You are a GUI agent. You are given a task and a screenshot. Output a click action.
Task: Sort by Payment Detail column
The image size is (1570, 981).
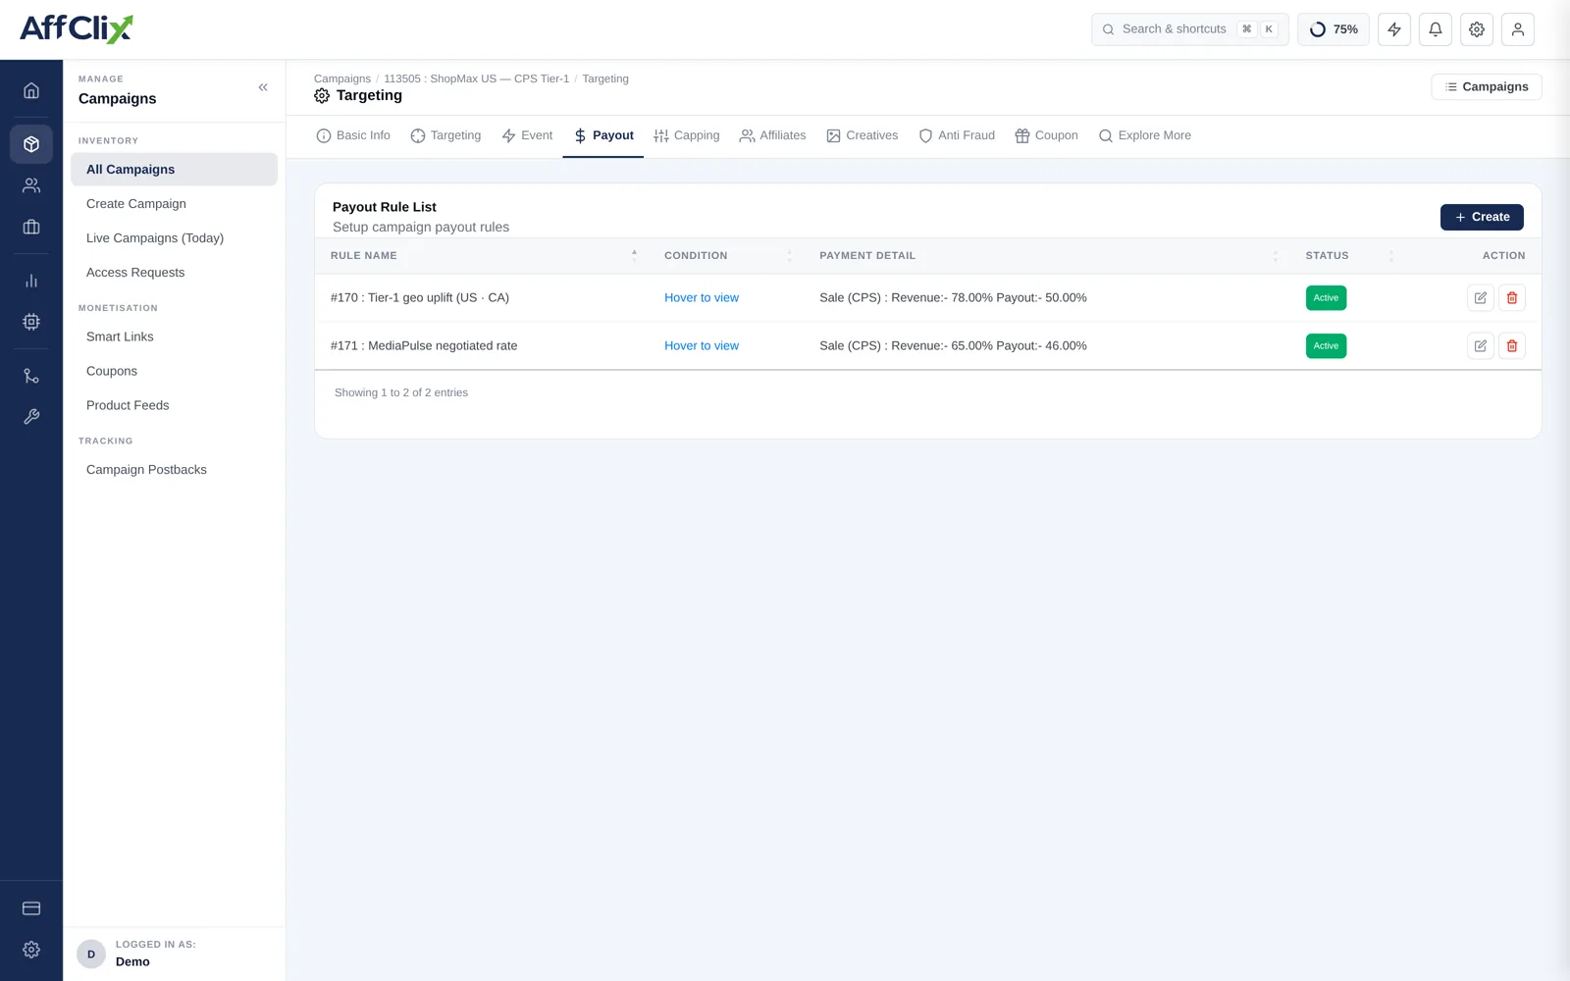pyautogui.click(x=1047, y=255)
